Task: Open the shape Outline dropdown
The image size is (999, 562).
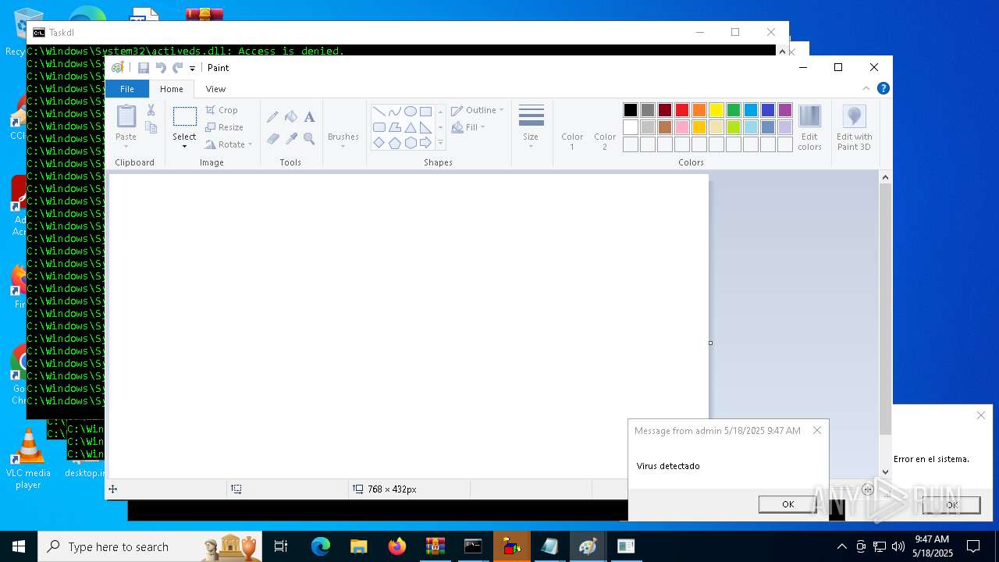Action: point(478,110)
